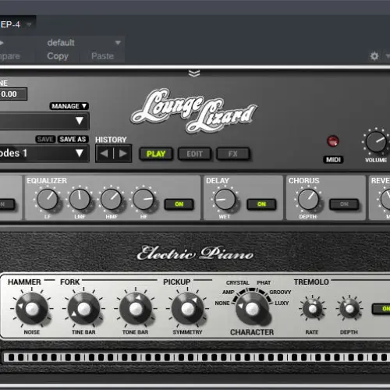The image size is (390, 390).
Task: Turn the PICKUP SYMMETRY knob
Action: 187,309
